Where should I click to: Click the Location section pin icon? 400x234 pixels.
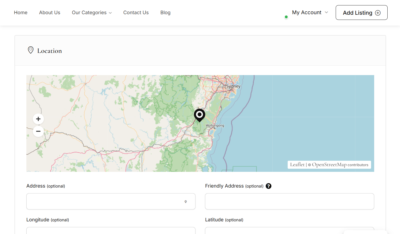pyautogui.click(x=31, y=50)
